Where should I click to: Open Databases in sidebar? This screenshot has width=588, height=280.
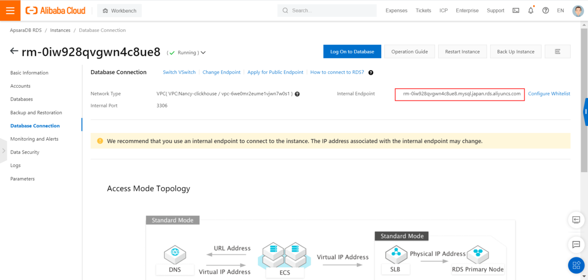(22, 99)
